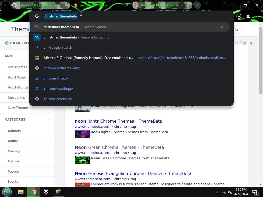Open chrome://chrome-urls/ suggestion
Screen dimensions: 263x197
click(x=129, y=68)
